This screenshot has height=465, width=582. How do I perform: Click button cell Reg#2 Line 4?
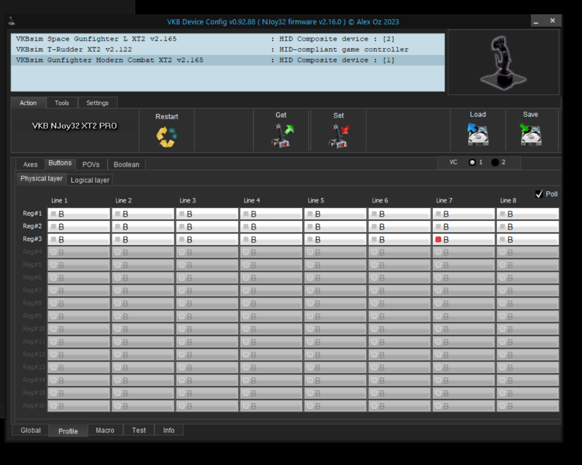(x=271, y=226)
